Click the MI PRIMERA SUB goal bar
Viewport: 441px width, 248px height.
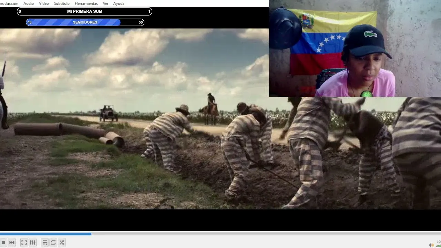point(84,11)
